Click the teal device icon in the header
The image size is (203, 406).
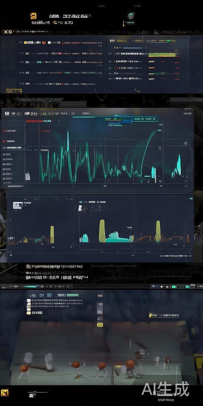tap(131, 16)
